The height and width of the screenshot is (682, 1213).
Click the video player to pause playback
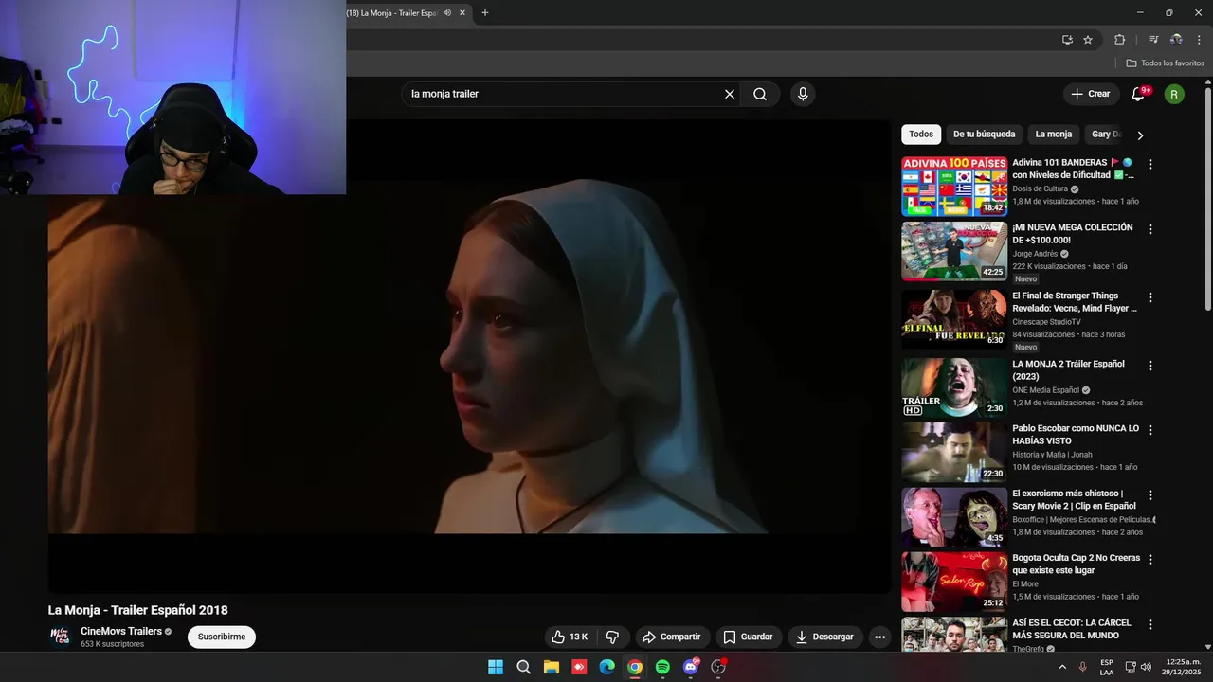[469, 356]
